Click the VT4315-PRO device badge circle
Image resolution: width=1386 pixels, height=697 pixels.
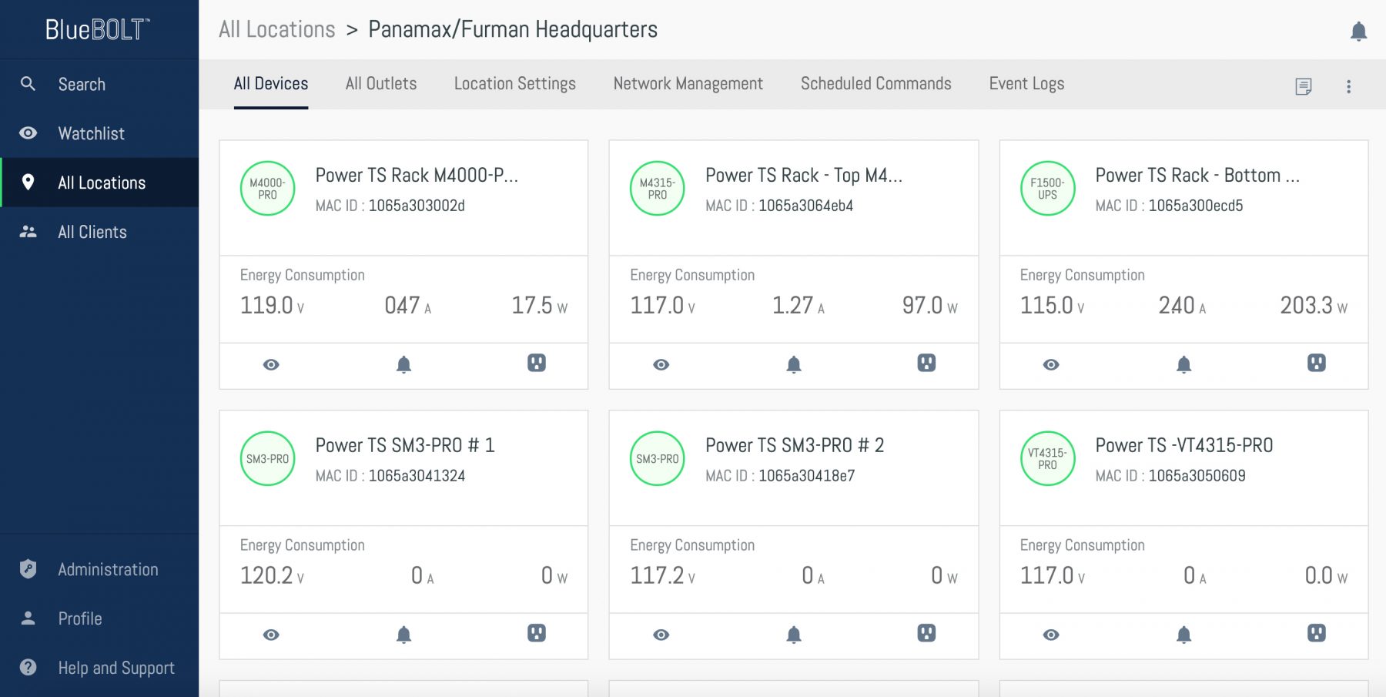1047,459
